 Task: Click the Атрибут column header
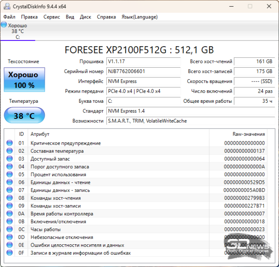(x=40, y=134)
